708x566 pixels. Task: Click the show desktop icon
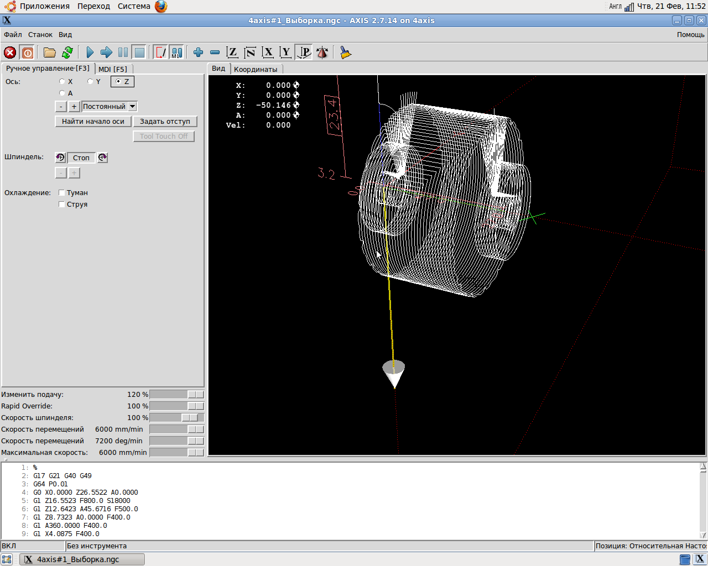click(x=7, y=559)
